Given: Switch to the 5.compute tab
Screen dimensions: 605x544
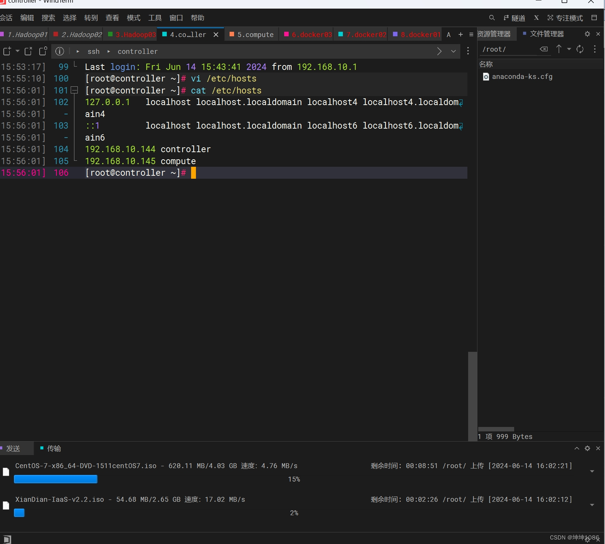Looking at the screenshot, I should pyautogui.click(x=252, y=34).
